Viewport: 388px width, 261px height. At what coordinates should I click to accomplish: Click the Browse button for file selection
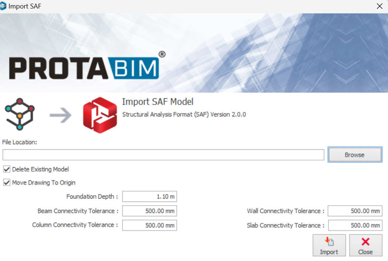354,155
